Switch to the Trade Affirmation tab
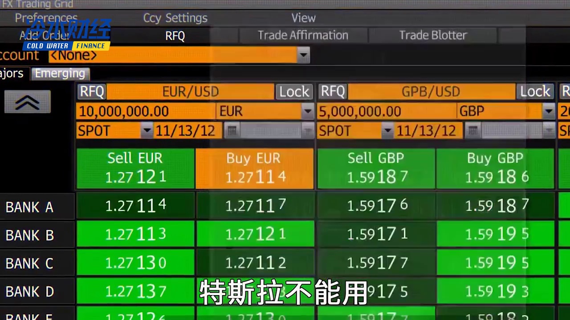 (303, 36)
